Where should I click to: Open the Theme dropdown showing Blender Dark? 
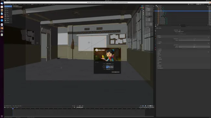[x=110, y=69]
